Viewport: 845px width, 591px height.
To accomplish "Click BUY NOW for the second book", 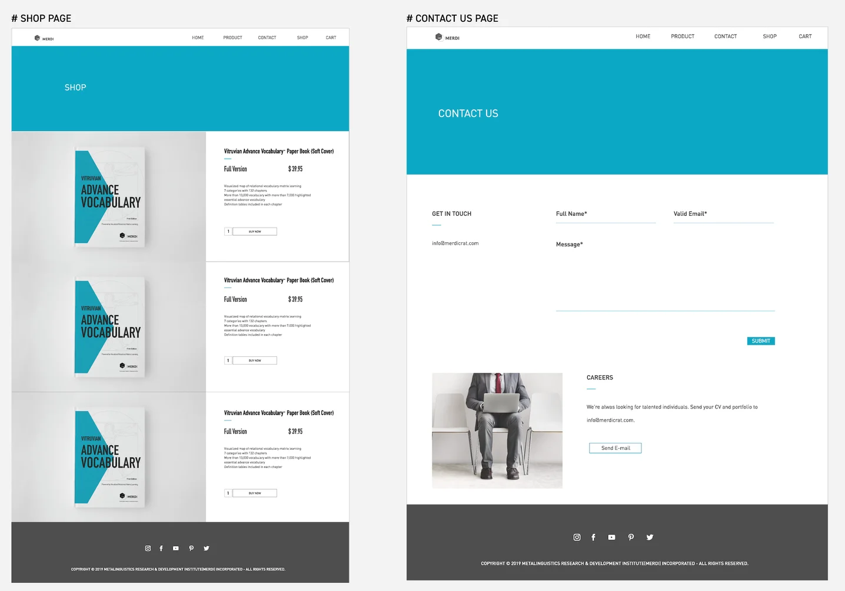I will point(255,360).
